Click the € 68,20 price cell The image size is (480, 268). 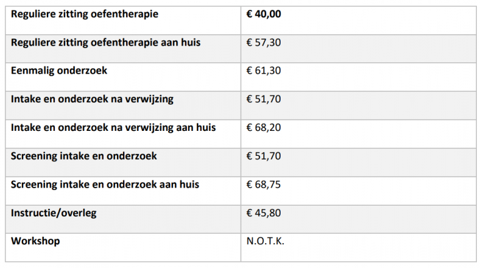[264, 128]
